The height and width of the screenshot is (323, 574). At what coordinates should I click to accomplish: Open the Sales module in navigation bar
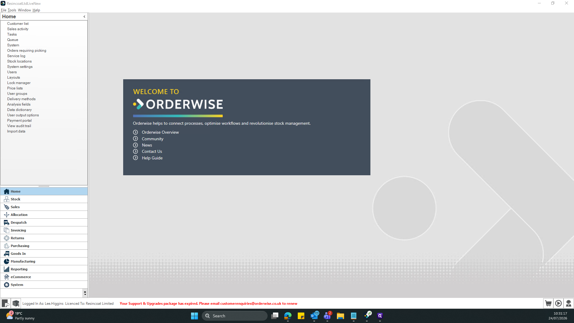44,207
